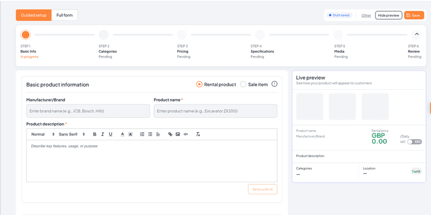Apply bold formatting in description editor

[95, 134]
